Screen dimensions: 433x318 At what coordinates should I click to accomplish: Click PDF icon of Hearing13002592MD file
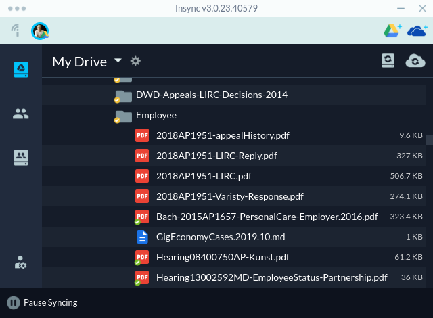point(142,277)
